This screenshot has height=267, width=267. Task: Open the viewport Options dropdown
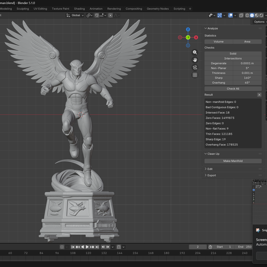(x=260, y=22)
